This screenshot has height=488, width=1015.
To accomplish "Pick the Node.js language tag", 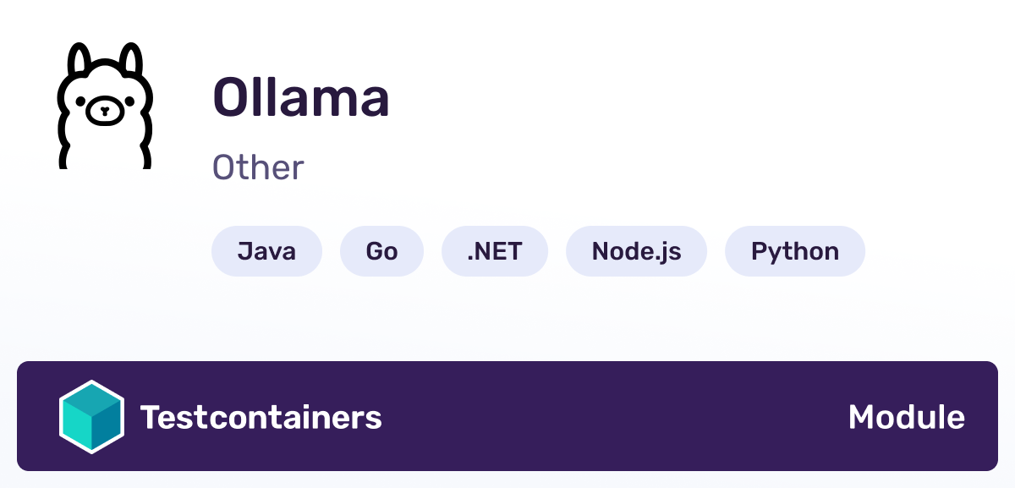I will pos(636,251).
